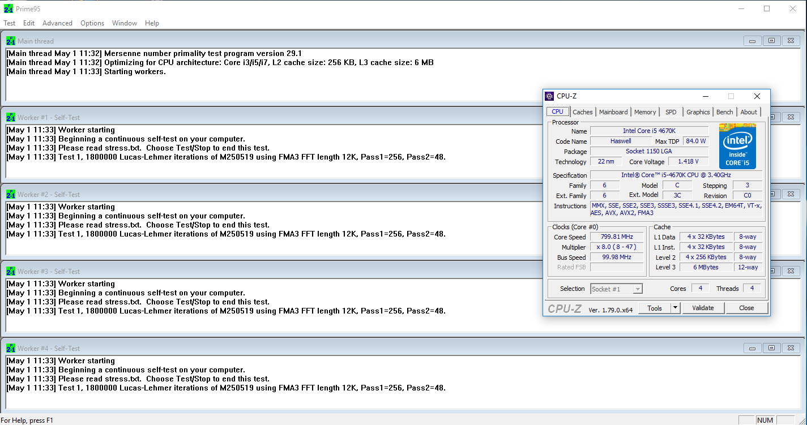Click the Max TDP value 84.0 W
Viewport: 807px width, 425px height.
tap(695, 141)
